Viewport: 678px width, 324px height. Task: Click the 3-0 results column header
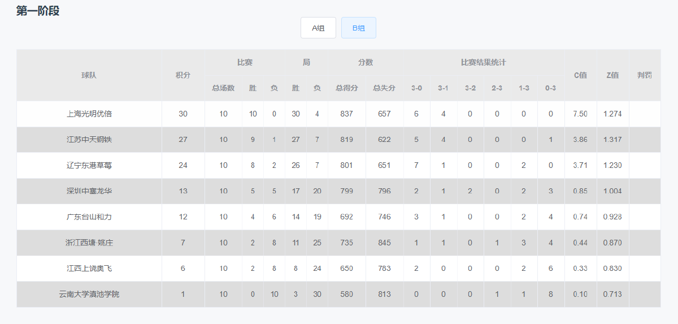click(x=416, y=88)
